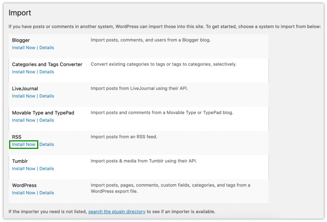View Tumblr importer Details
Image resolution: width=327 pixels, height=222 pixels.
(47, 168)
